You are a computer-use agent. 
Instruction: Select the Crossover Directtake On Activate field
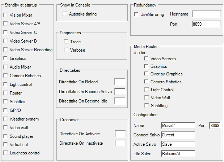coord(120,134)
